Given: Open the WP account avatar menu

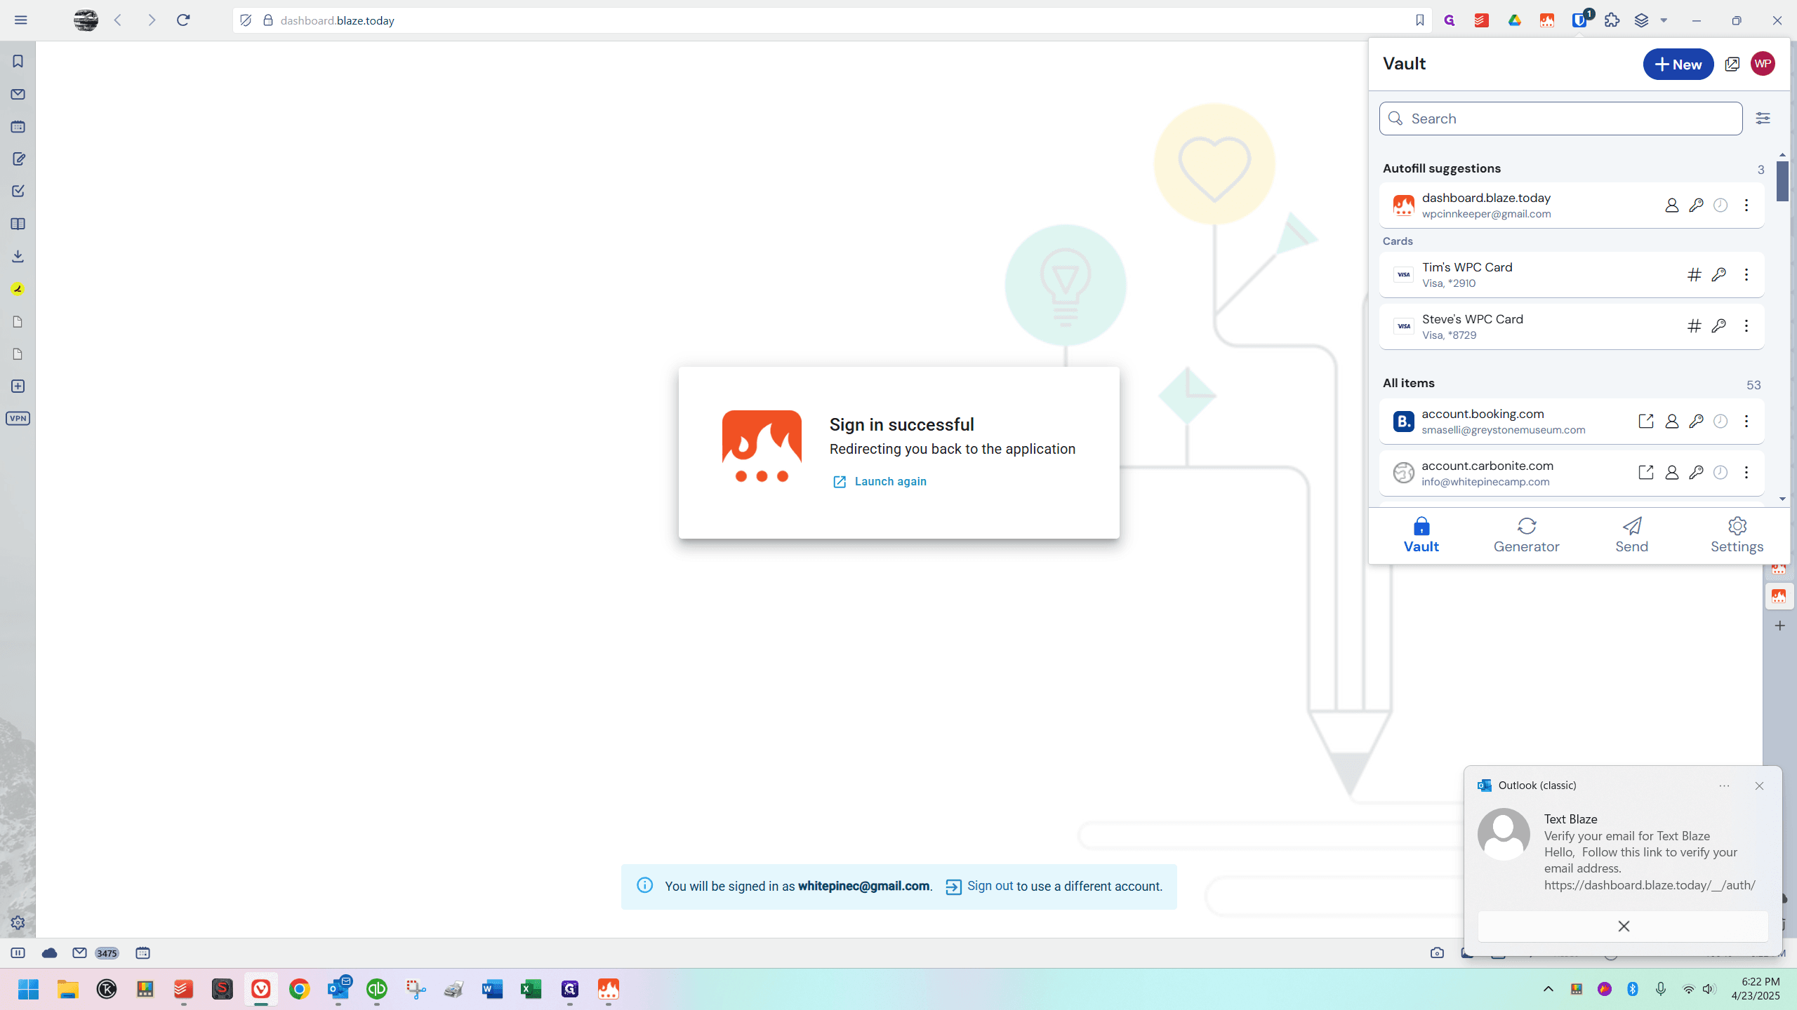Looking at the screenshot, I should tap(1763, 64).
